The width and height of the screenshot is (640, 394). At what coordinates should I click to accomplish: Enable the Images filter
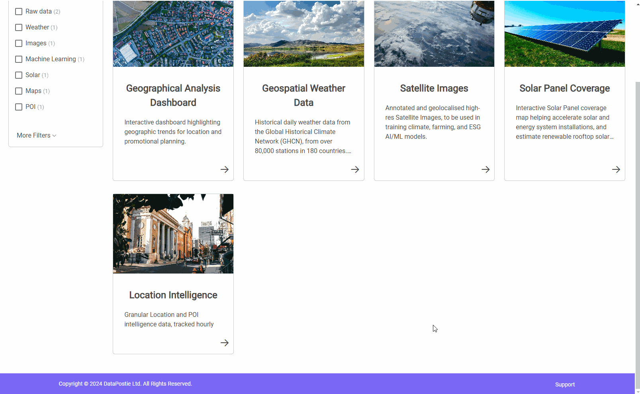pyautogui.click(x=19, y=43)
